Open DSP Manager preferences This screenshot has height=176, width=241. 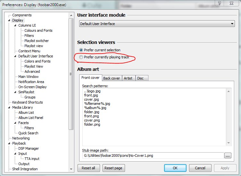(29, 148)
